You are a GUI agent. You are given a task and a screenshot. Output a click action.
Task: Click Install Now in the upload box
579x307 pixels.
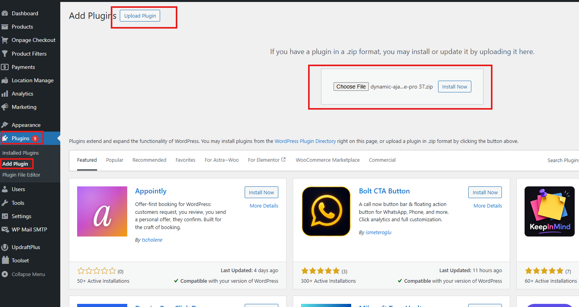(x=455, y=87)
